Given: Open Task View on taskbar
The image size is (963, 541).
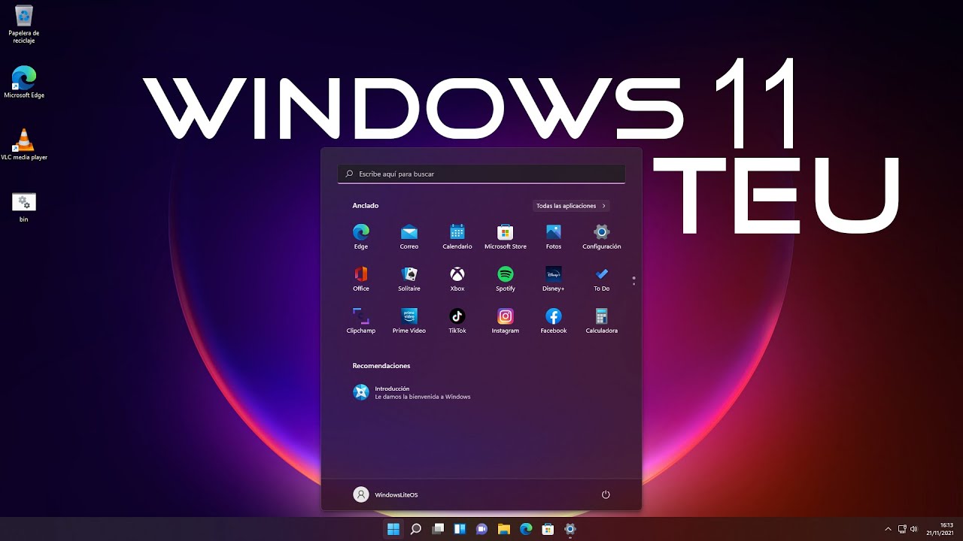Looking at the screenshot, I should tap(438, 529).
